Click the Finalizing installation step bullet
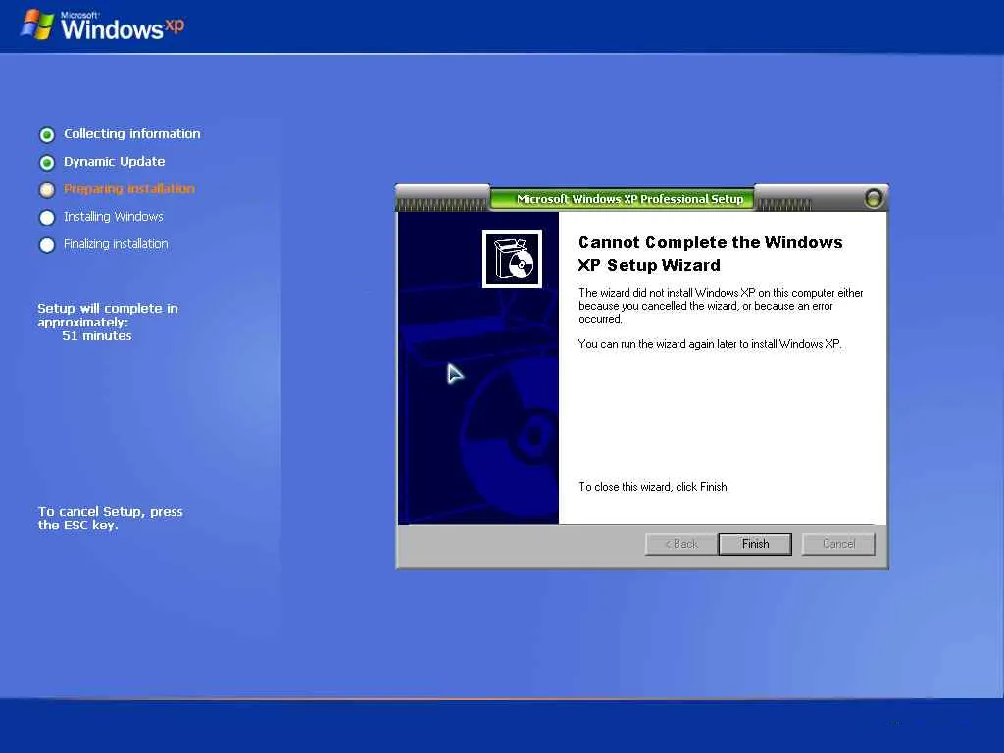 pyautogui.click(x=47, y=244)
